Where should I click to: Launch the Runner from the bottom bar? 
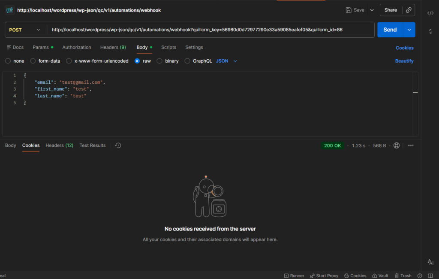[x=294, y=276]
